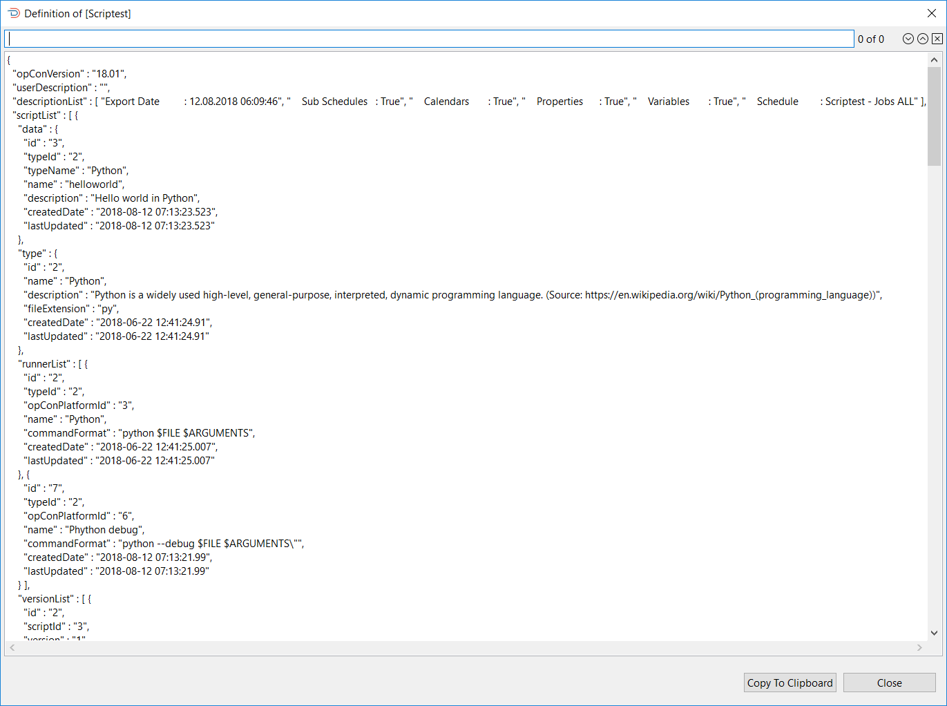Click the "runnerList" : [ { line
This screenshot has width=947, height=706.
click(x=53, y=364)
